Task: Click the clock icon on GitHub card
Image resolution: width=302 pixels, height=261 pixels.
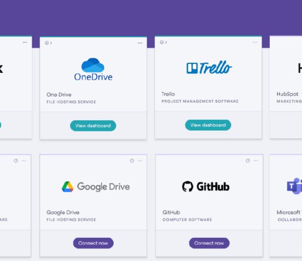Action: tap(248, 160)
